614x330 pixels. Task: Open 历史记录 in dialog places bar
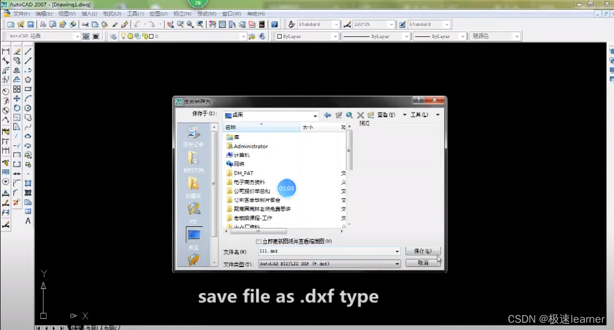(193, 137)
